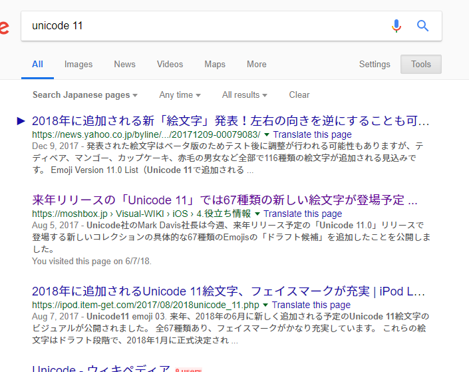Expand the All results filter dropdown
The image size is (469, 372).
click(x=244, y=95)
